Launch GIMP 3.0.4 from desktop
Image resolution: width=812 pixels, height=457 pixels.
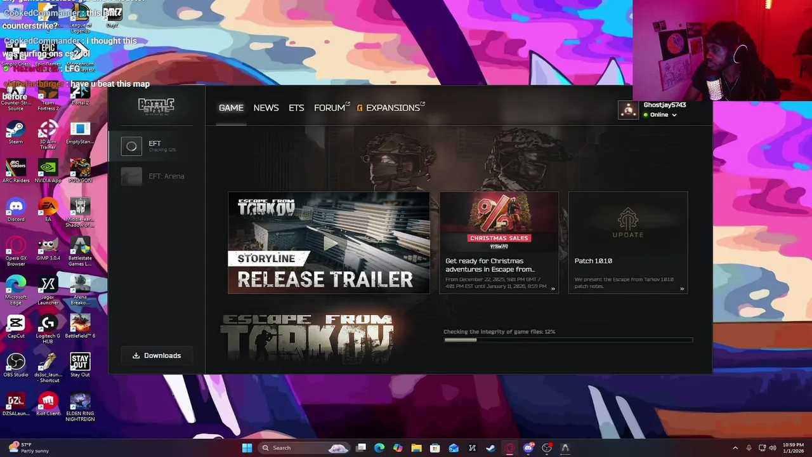(48, 249)
